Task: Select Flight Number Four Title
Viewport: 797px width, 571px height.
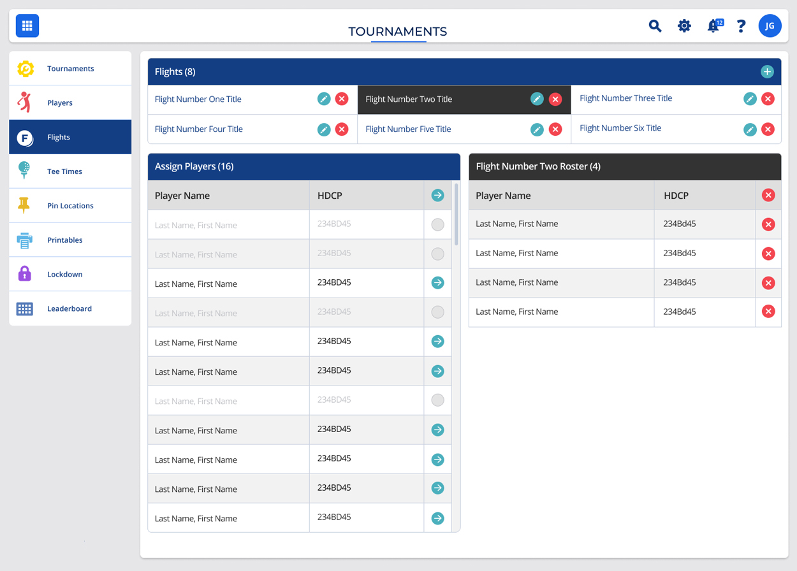Action: tap(199, 129)
